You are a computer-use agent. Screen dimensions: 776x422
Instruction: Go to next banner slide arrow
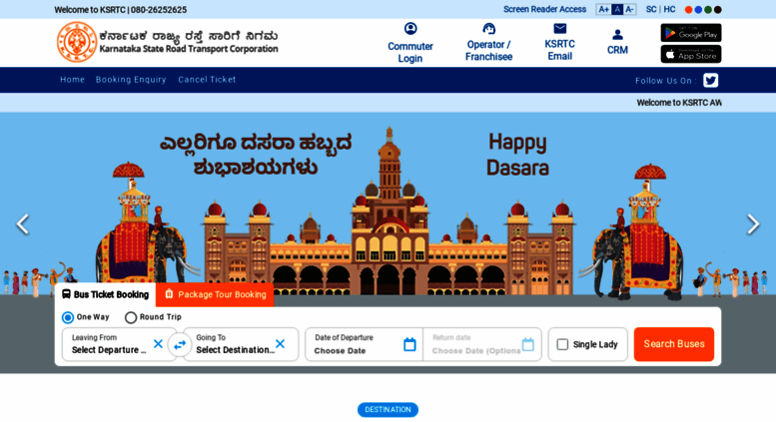click(x=753, y=224)
